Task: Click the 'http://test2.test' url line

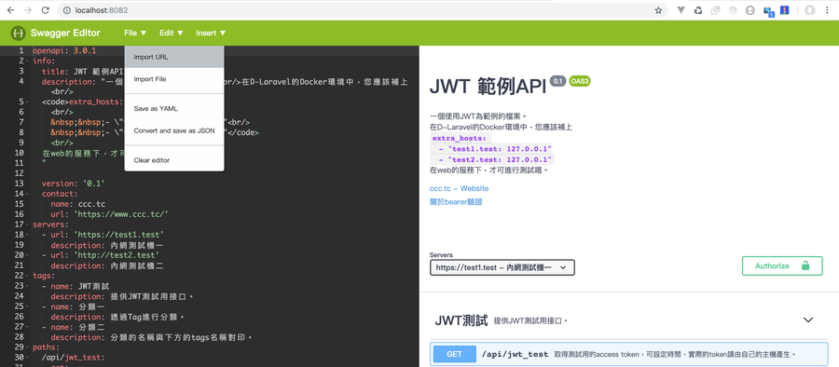Action: [101, 254]
